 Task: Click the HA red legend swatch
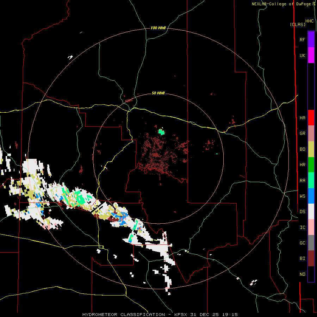(311, 118)
